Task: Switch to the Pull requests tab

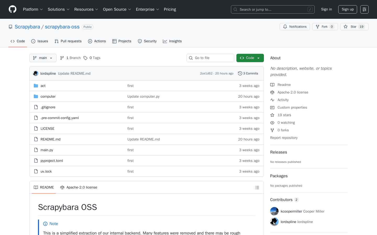Action: [68, 41]
